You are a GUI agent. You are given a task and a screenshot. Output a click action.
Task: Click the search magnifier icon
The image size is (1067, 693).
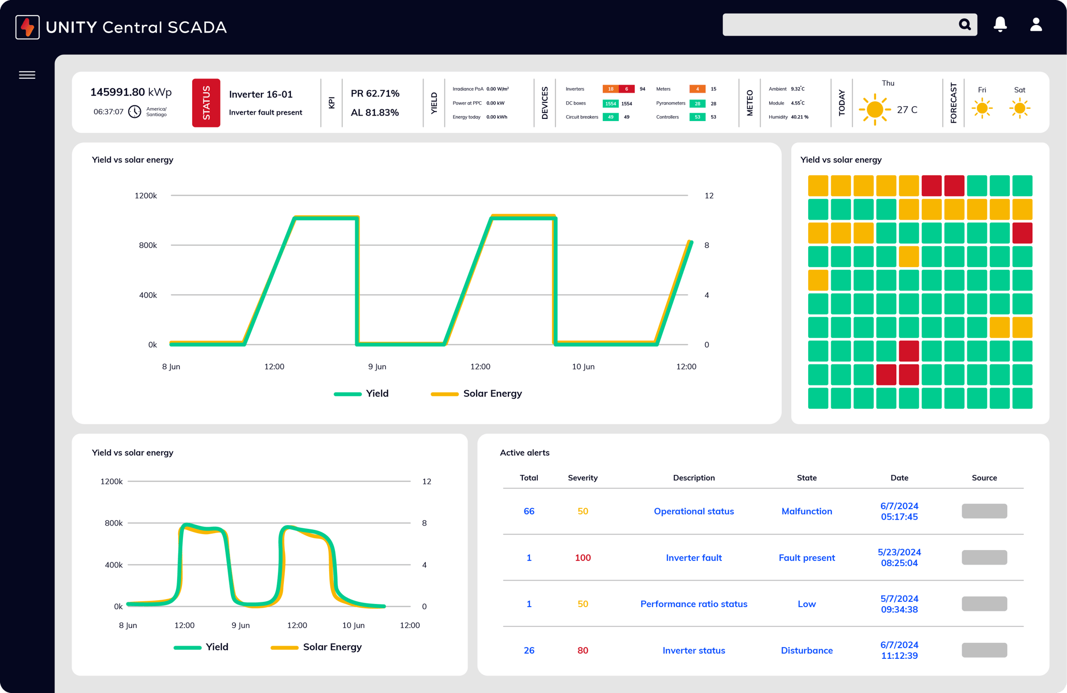tap(965, 25)
